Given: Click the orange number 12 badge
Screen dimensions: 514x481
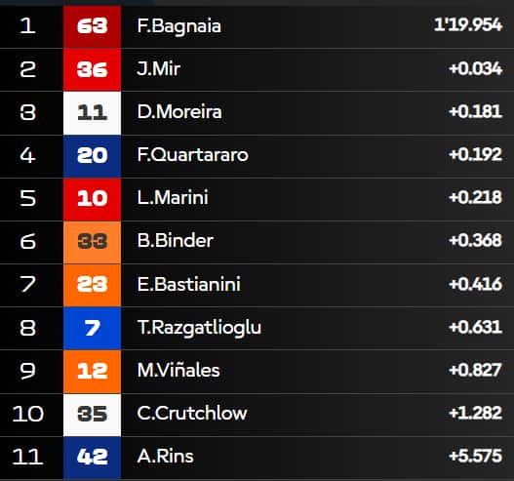Looking at the screenshot, I should point(92,371).
